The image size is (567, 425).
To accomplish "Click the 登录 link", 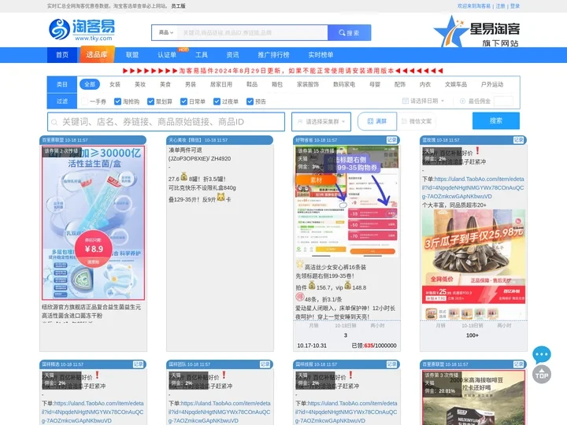I will 515,6.
